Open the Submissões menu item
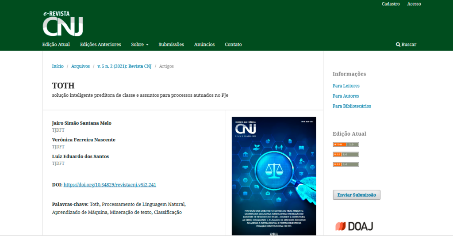The image size is (453, 236). 171,45
